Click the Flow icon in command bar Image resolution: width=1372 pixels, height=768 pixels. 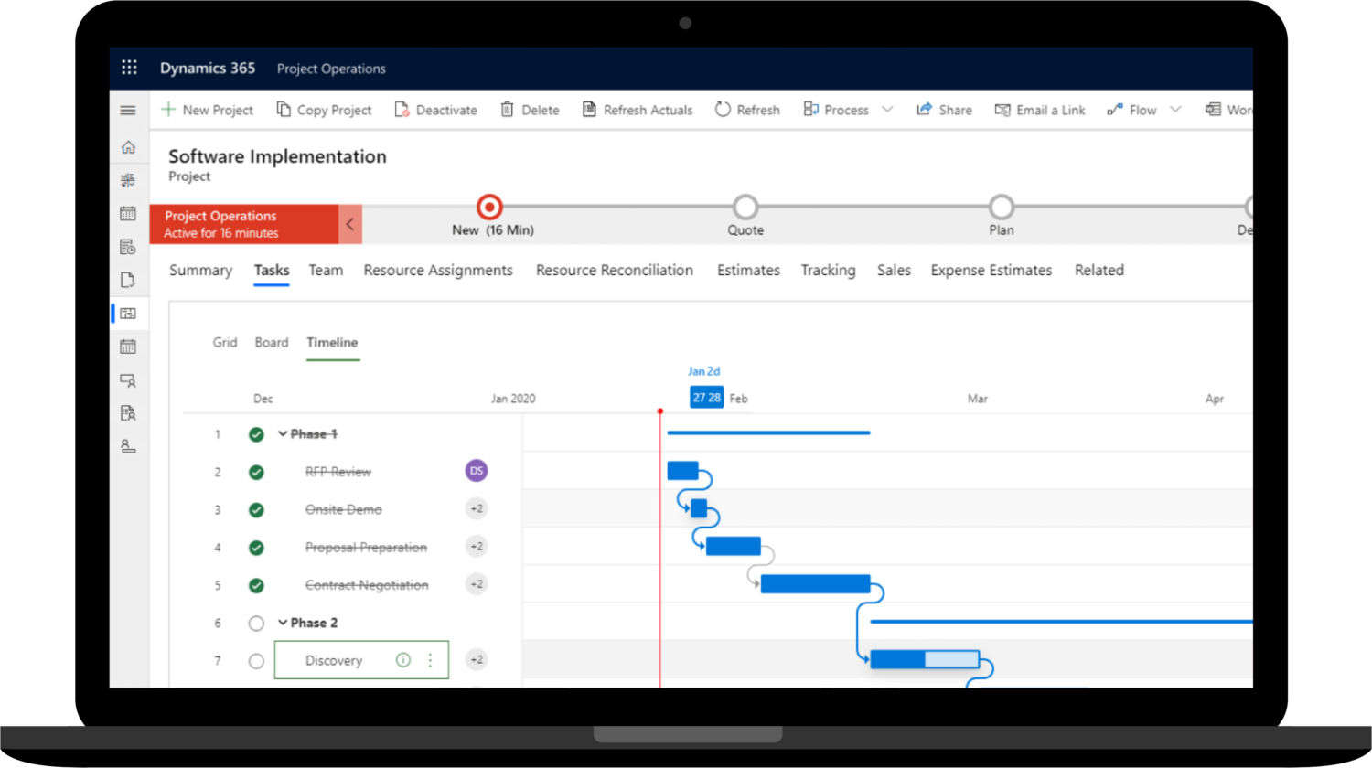pyautogui.click(x=1114, y=110)
